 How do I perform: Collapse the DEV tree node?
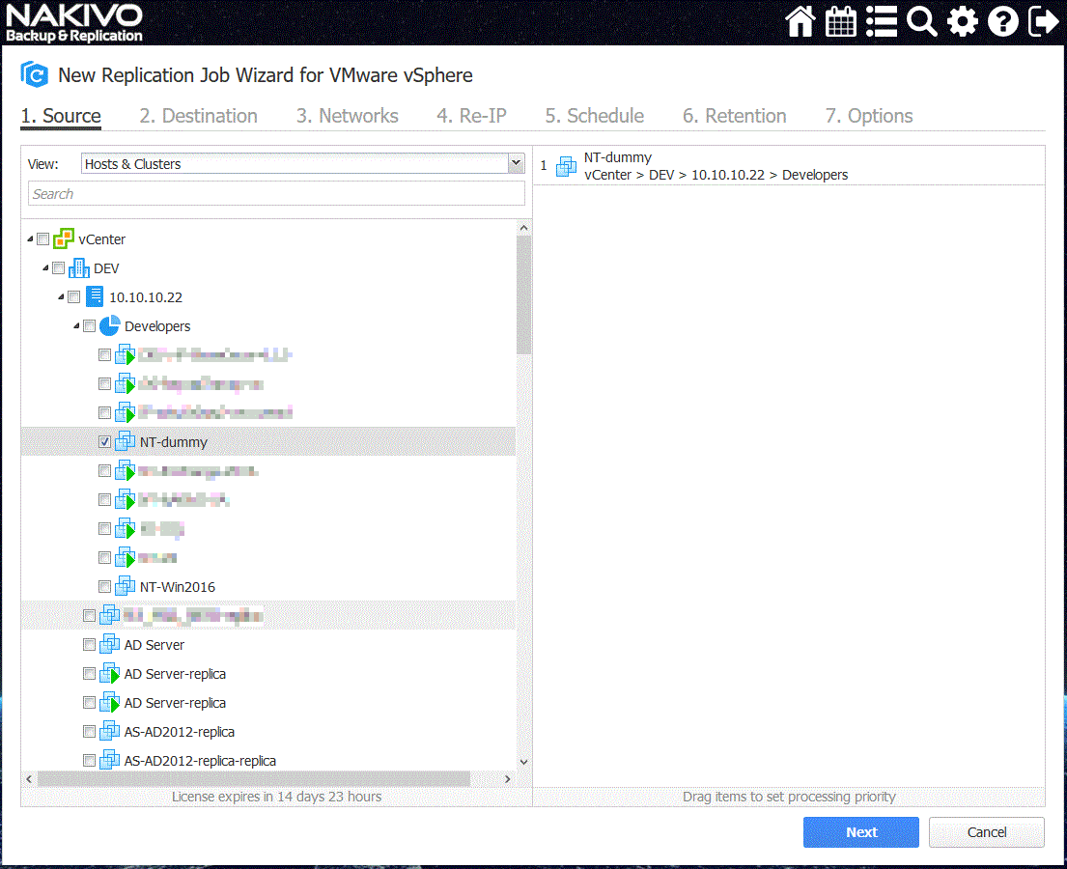tap(45, 268)
